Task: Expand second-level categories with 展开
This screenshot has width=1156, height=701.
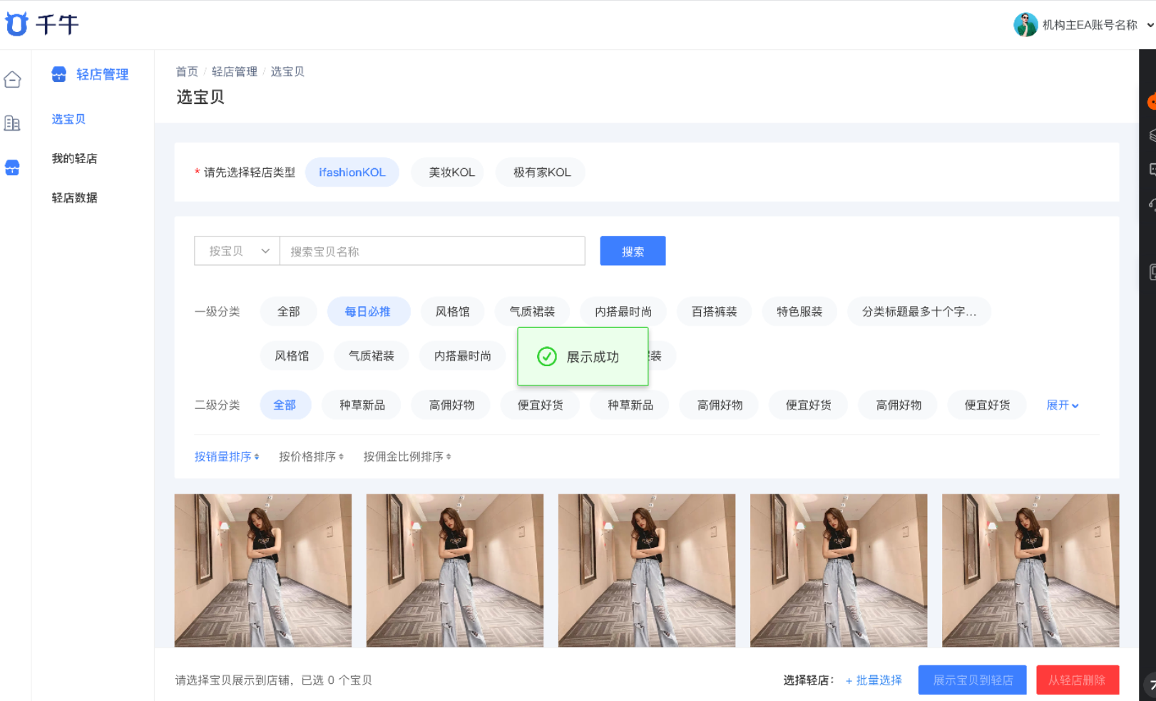Action: click(x=1062, y=405)
